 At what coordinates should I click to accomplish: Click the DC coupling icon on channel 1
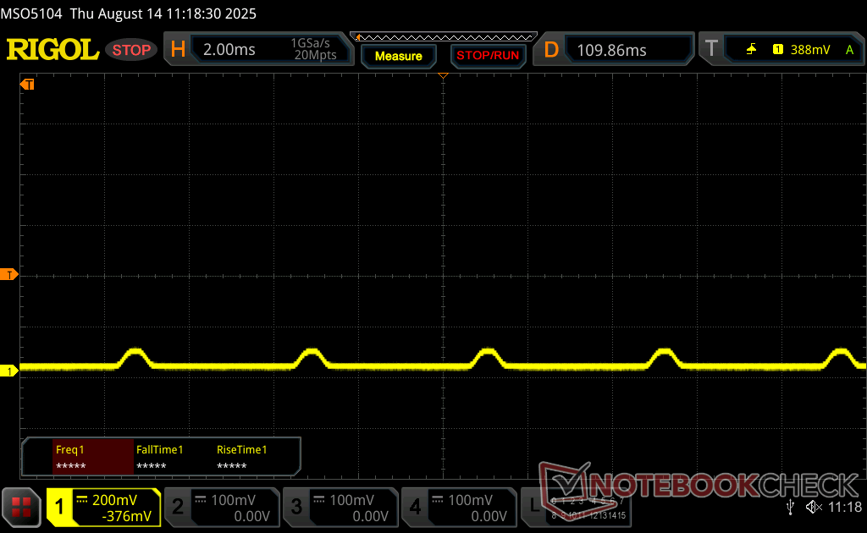pyautogui.click(x=82, y=500)
